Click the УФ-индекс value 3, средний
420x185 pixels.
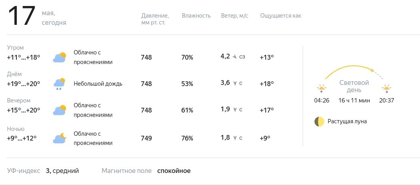tap(62, 171)
